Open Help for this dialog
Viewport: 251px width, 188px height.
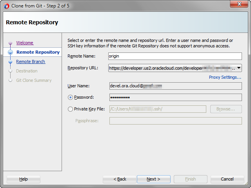[24, 179]
